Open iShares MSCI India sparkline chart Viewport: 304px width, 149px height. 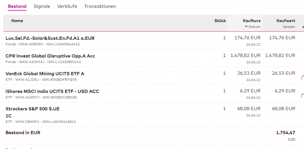click(302, 95)
